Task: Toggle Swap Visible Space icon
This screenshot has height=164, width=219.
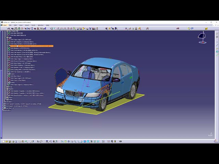Action: click(98, 141)
